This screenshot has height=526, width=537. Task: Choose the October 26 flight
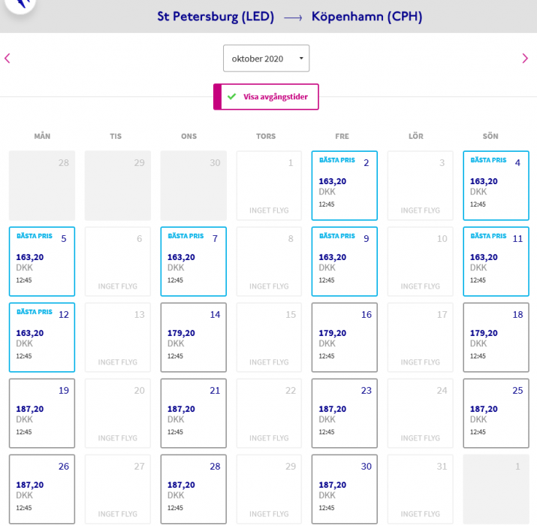pos(42,489)
